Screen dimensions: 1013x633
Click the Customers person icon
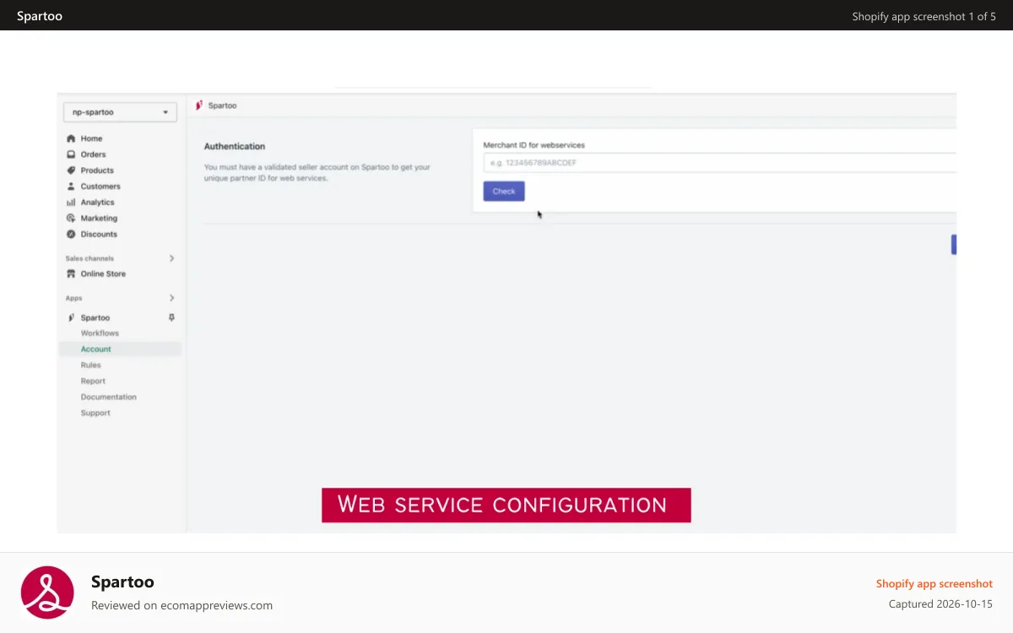71,187
